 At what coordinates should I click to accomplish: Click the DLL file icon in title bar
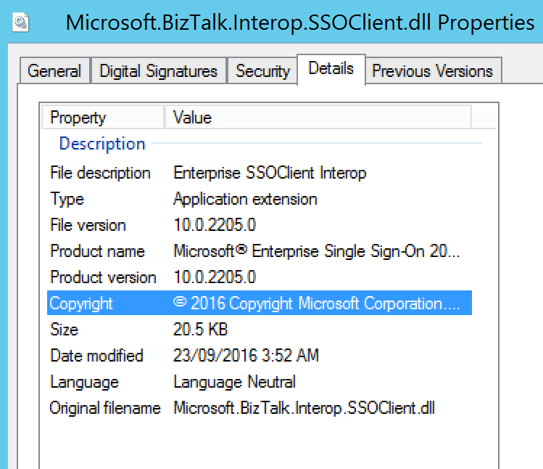pyautogui.click(x=20, y=23)
